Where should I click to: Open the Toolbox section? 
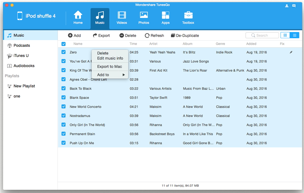188,18
